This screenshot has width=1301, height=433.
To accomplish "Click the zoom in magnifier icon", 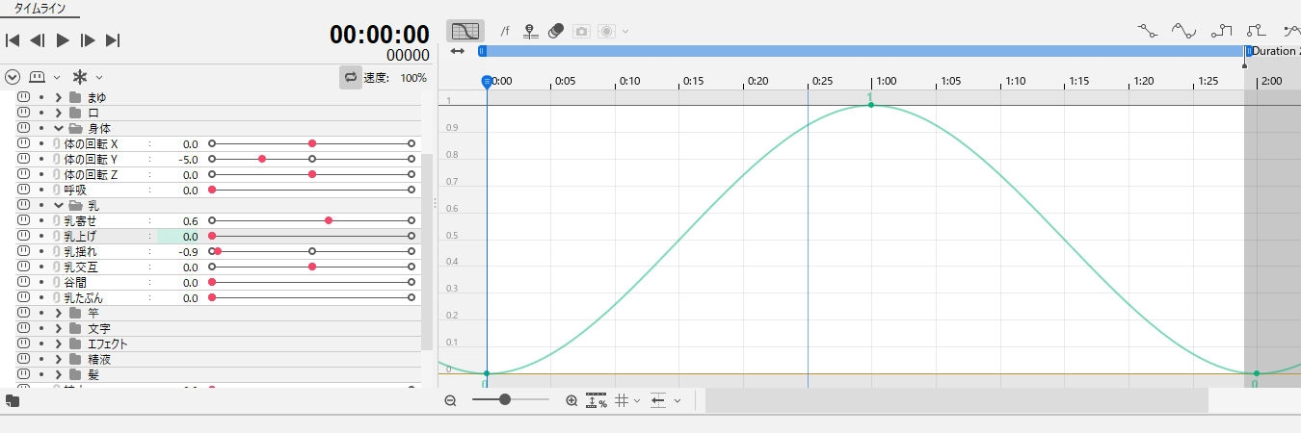I will click(x=571, y=400).
